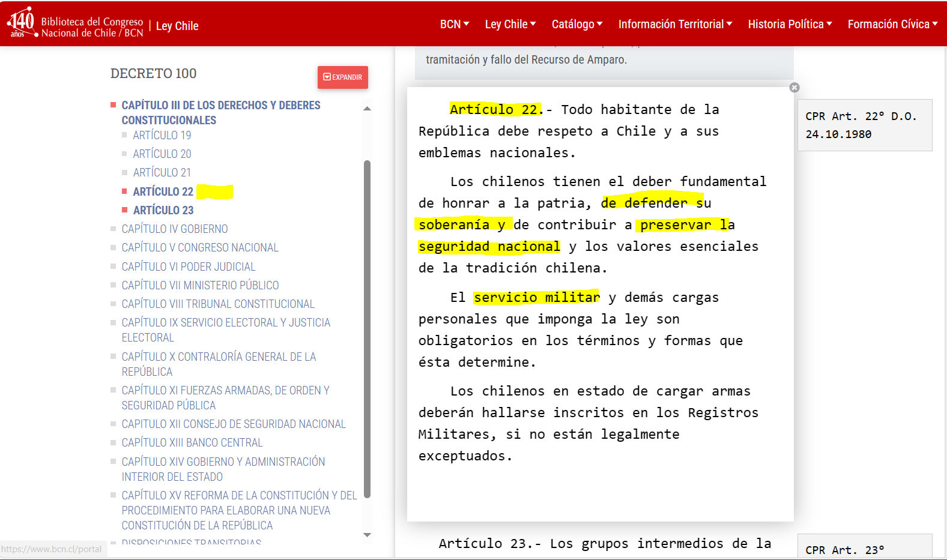Open Formación Cívica dropdown
This screenshot has width=947, height=560.
(x=893, y=24)
